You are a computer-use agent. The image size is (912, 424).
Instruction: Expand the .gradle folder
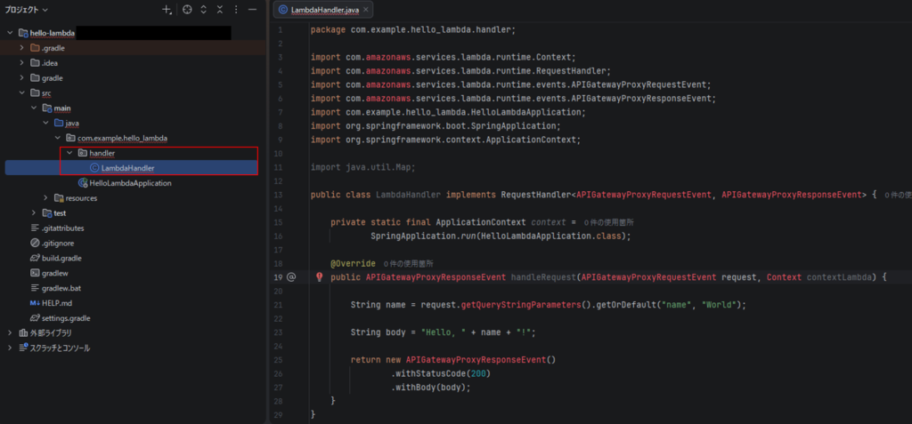tap(22, 48)
